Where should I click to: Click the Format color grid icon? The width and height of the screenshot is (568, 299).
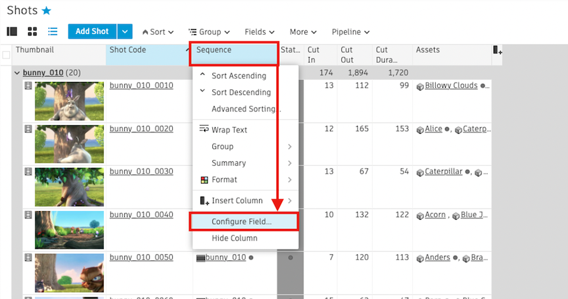(204, 180)
